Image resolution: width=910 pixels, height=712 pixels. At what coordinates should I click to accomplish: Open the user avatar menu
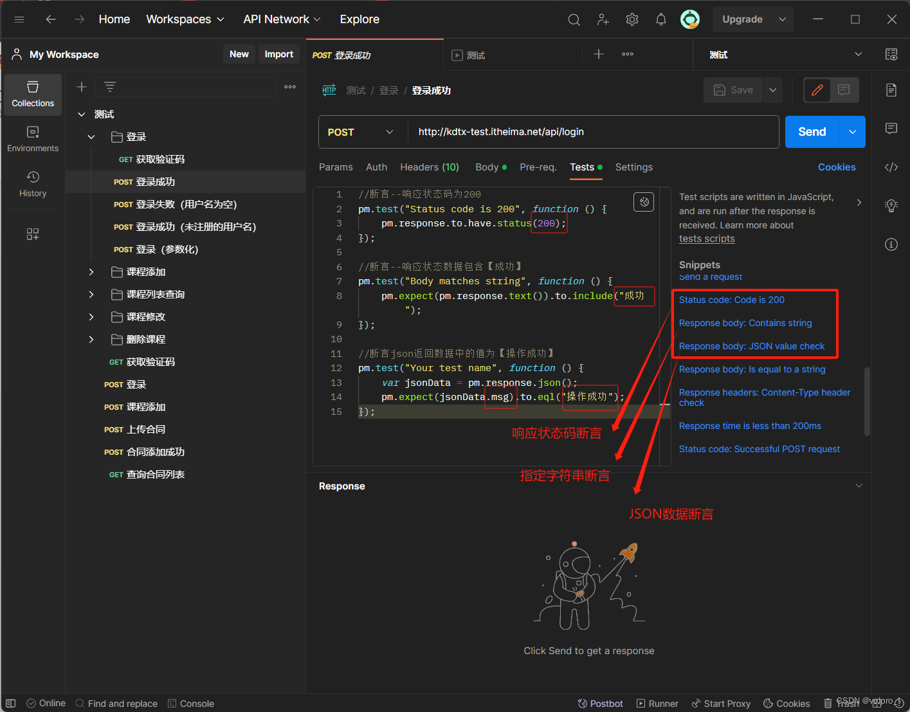point(690,19)
